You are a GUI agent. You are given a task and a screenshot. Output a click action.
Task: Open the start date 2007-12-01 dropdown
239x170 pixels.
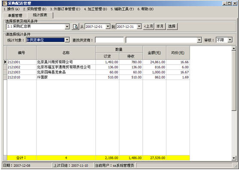click(x=108, y=27)
